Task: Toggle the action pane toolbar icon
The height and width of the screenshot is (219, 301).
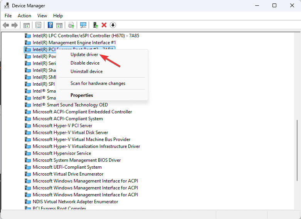Action: [x=59, y=25]
